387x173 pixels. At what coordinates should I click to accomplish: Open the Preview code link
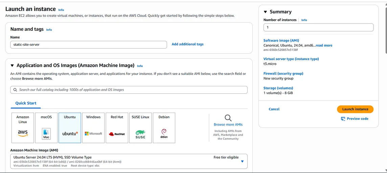click(x=355, y=119)
